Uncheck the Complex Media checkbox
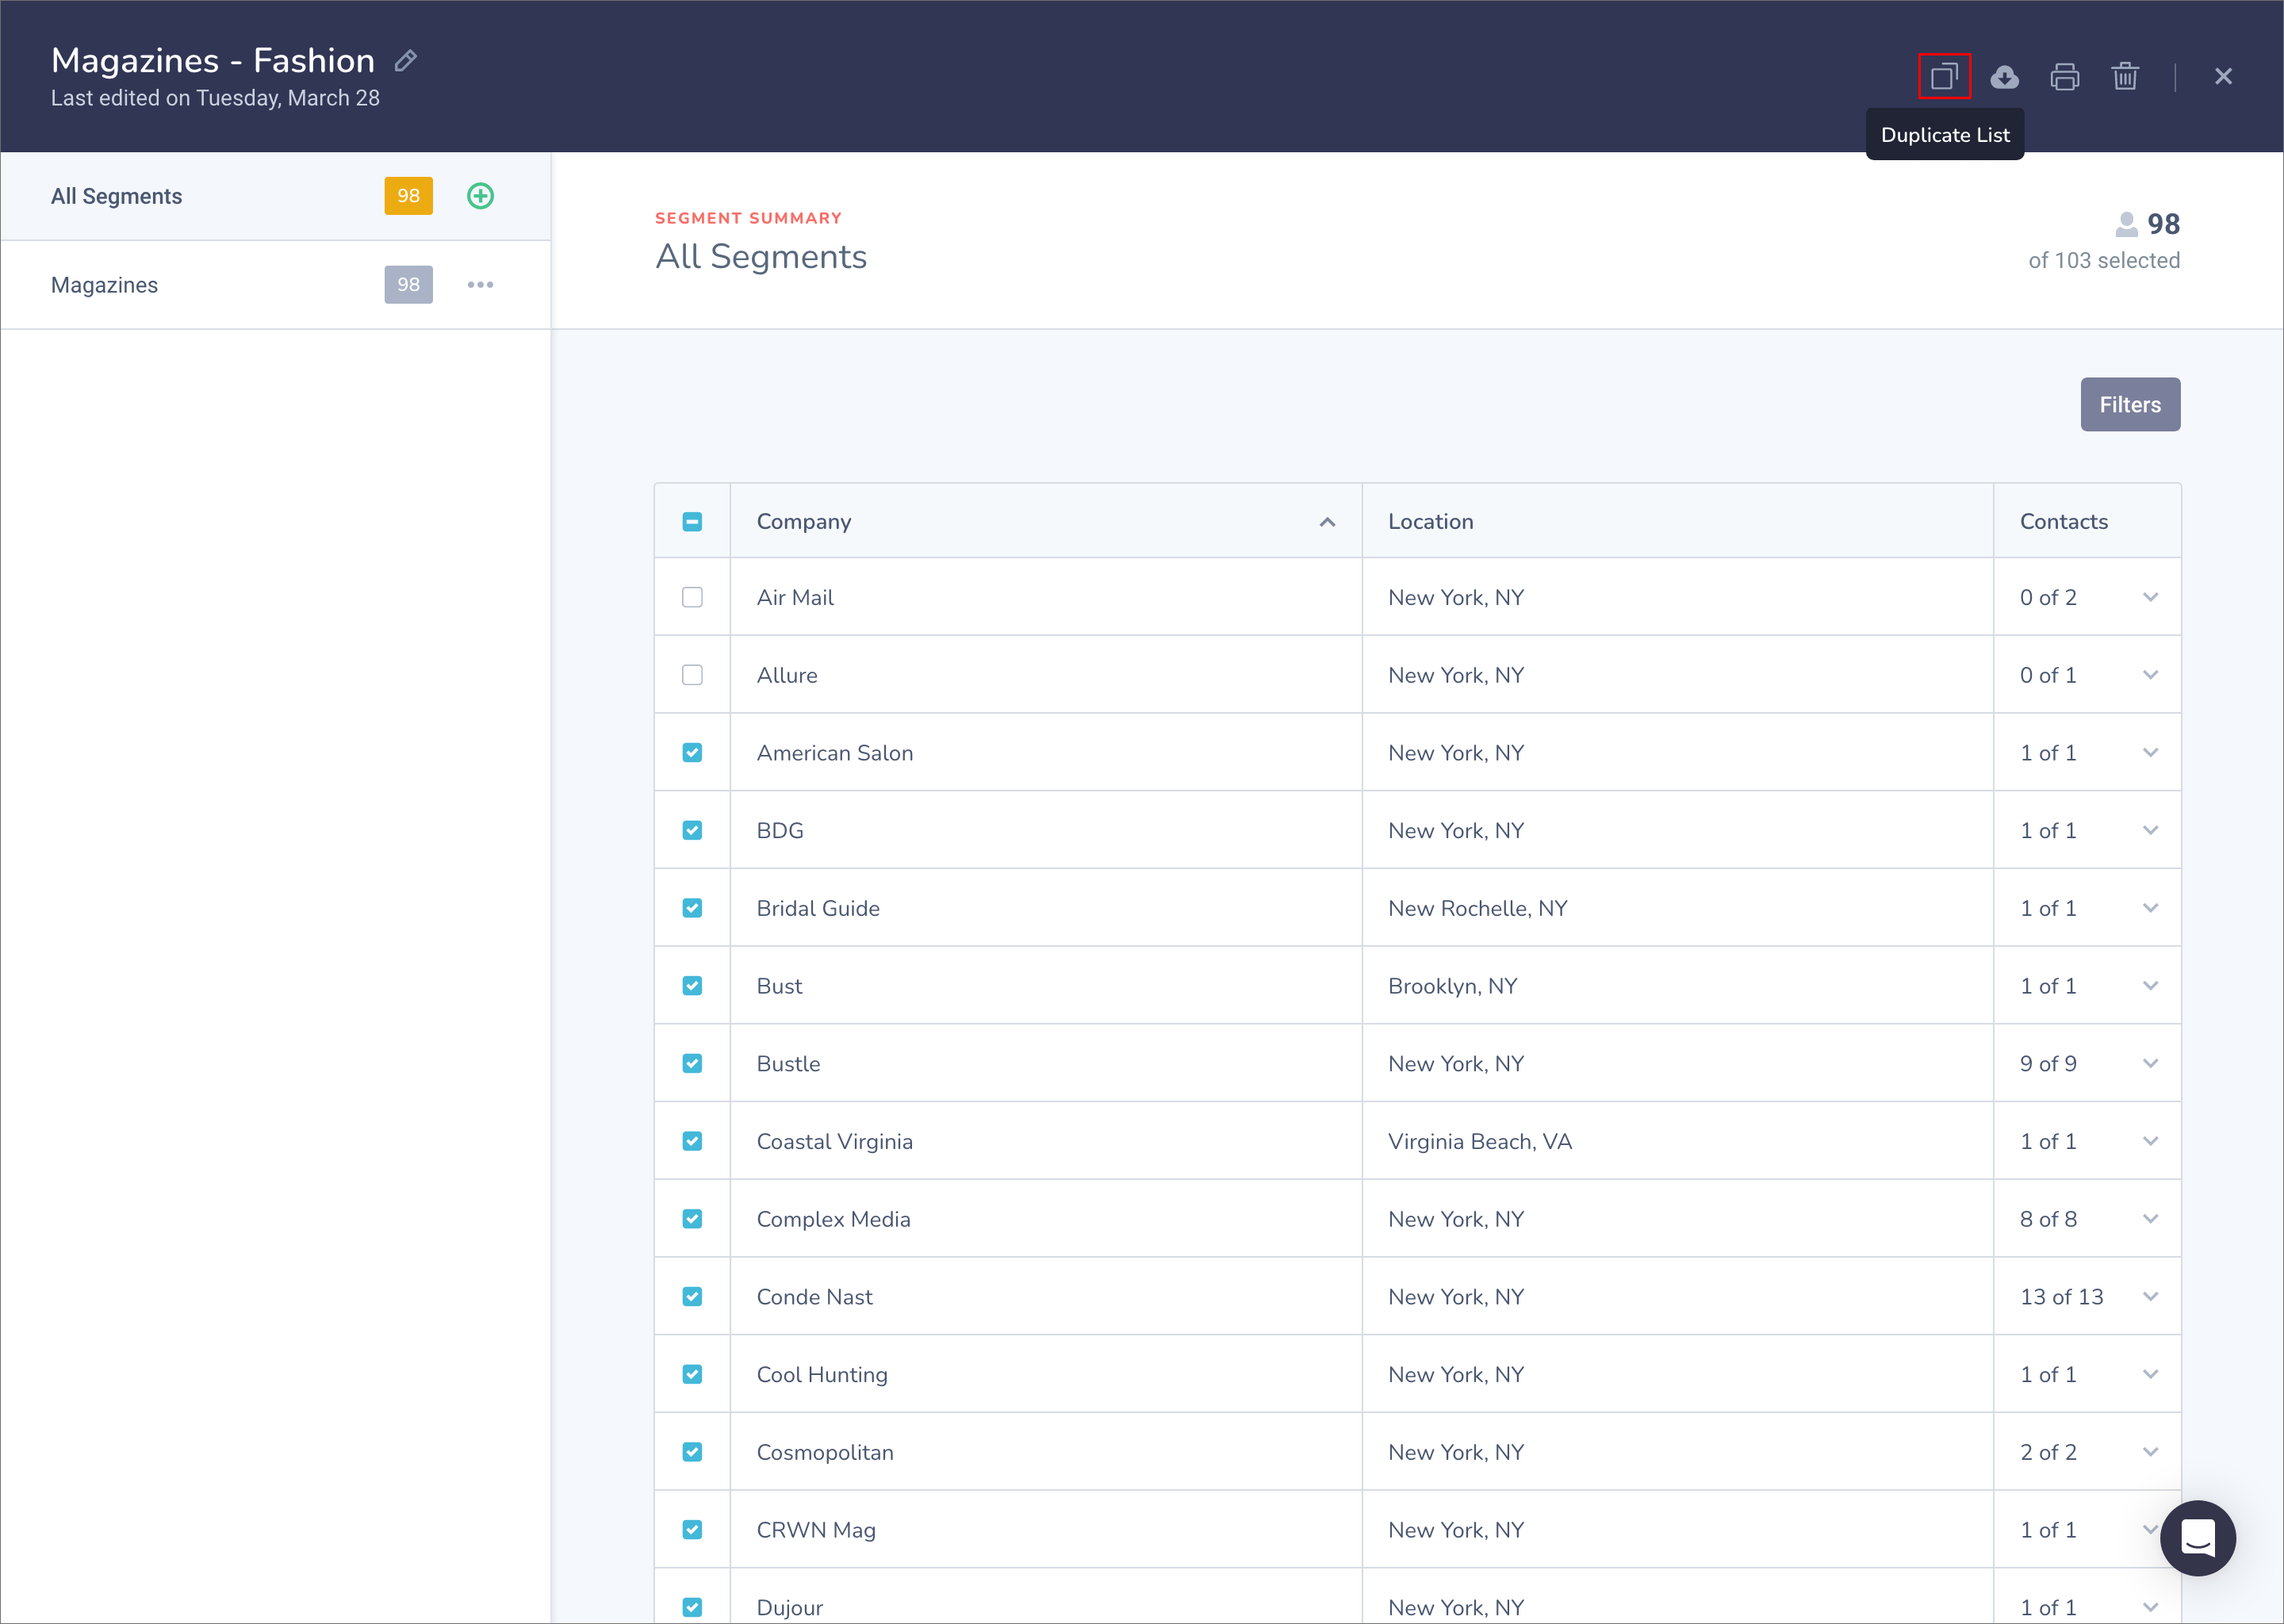The width and height of the screenshot is (2284, 1624). 692,1219
